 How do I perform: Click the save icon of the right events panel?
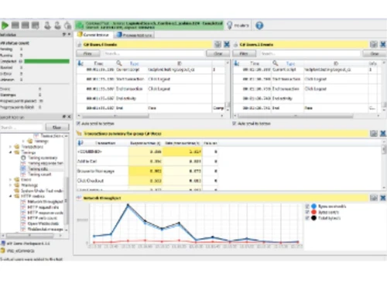[374, 44]
